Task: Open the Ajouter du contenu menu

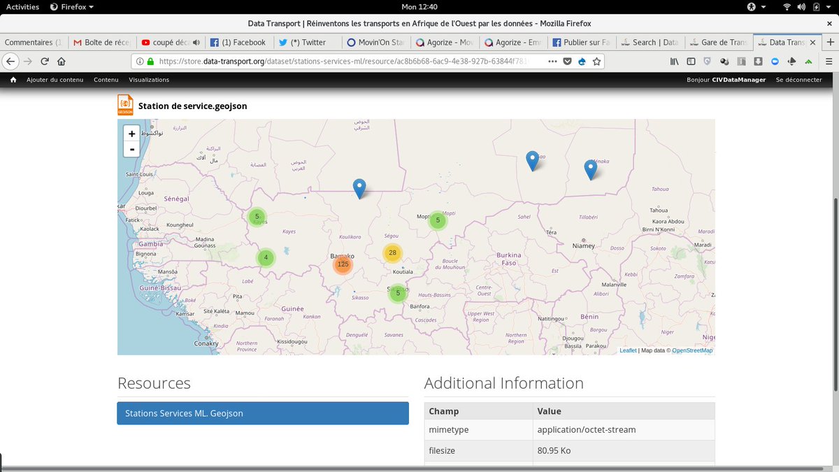Action: point(55,80)
